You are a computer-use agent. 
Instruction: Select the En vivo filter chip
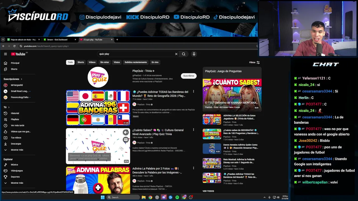click(155, 62)
